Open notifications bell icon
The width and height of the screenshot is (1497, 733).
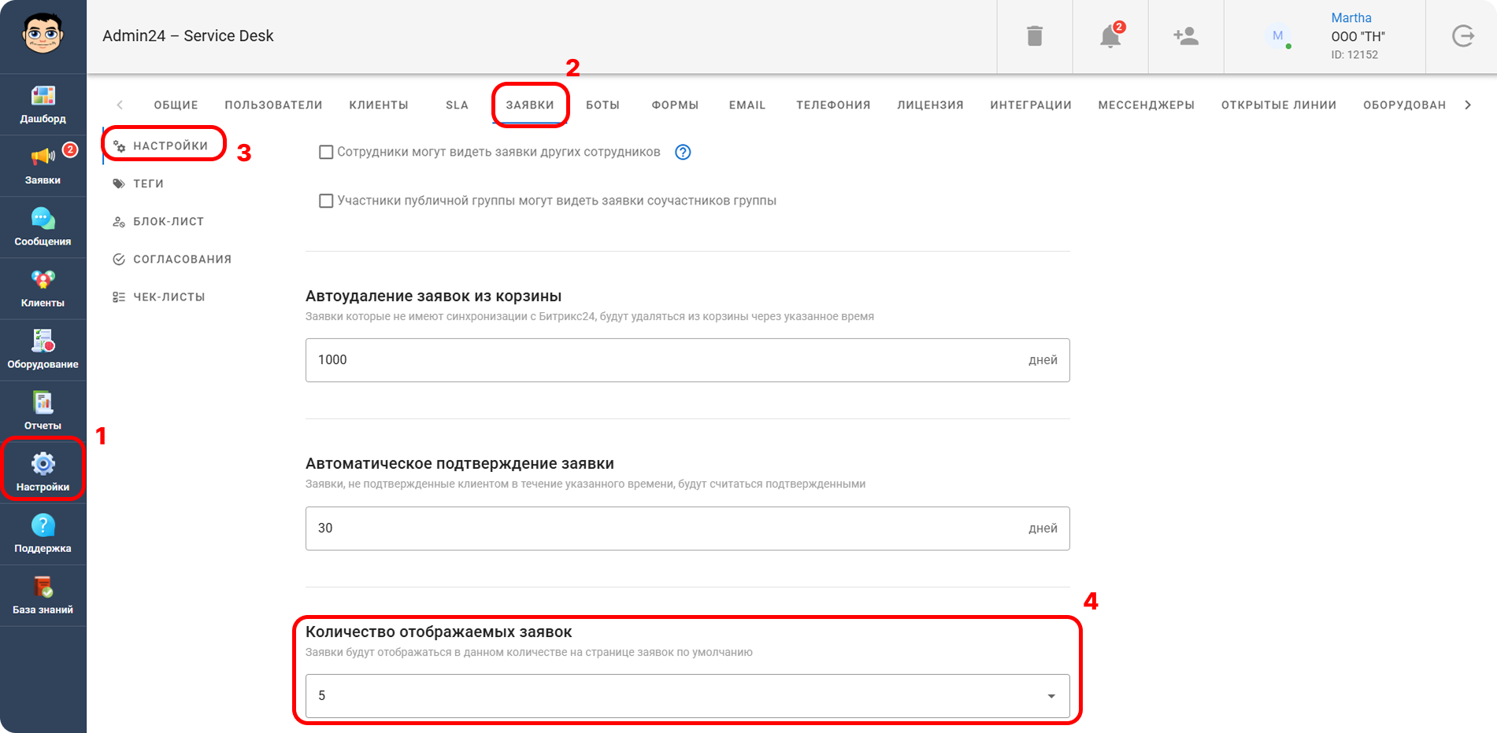pos(1110,36)
